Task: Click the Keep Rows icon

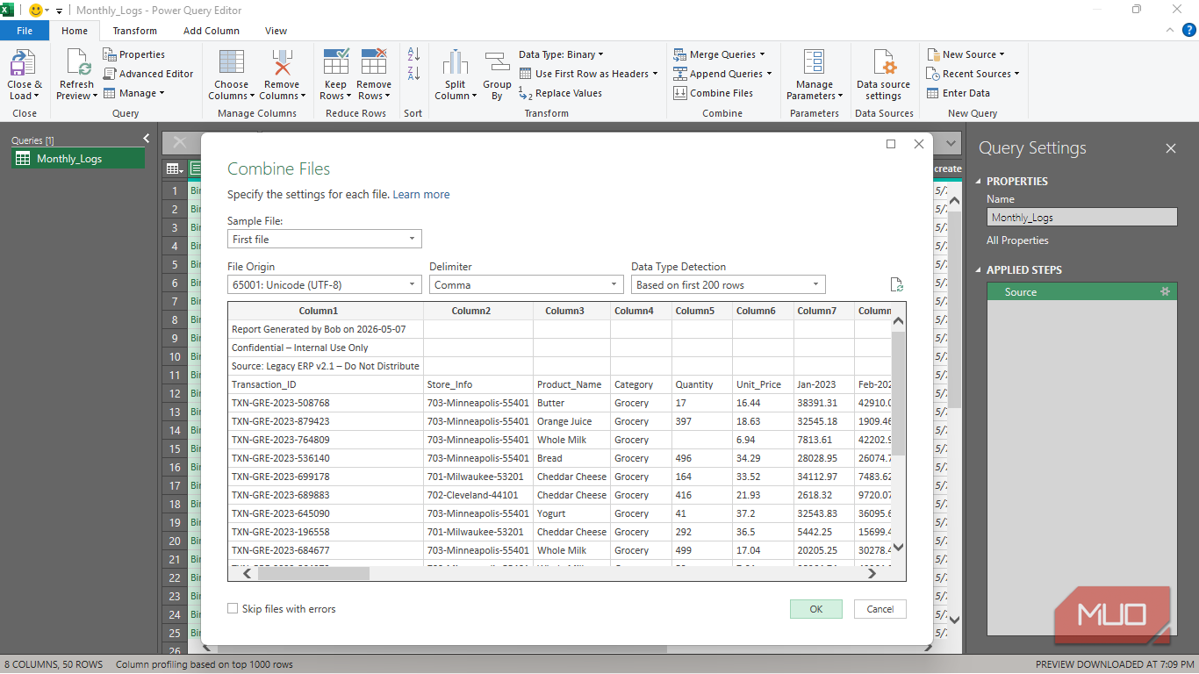Action: click(336, 63)
